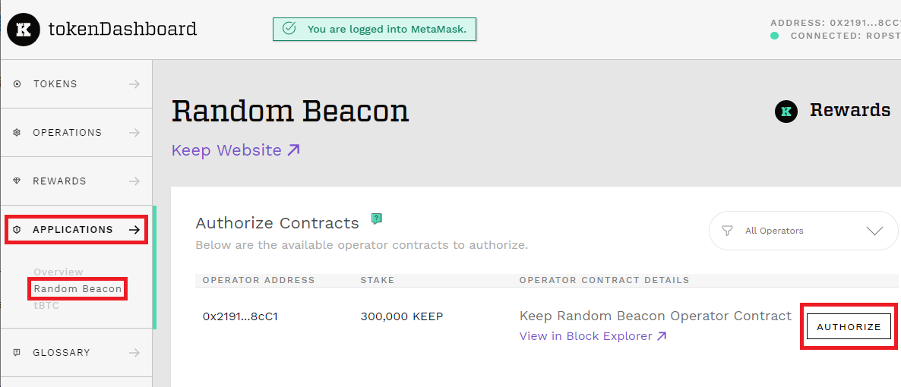Image resolution: width=901 pixels, height=387 pixels.
Task: Select Random Beacon in sidebar
Action: coord(77,289)
